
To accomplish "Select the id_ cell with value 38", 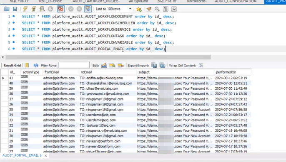I will point(15,94).
